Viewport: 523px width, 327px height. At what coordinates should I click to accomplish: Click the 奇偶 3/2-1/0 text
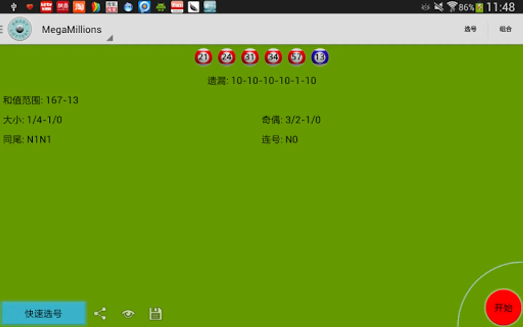click(x=291, y=120)
